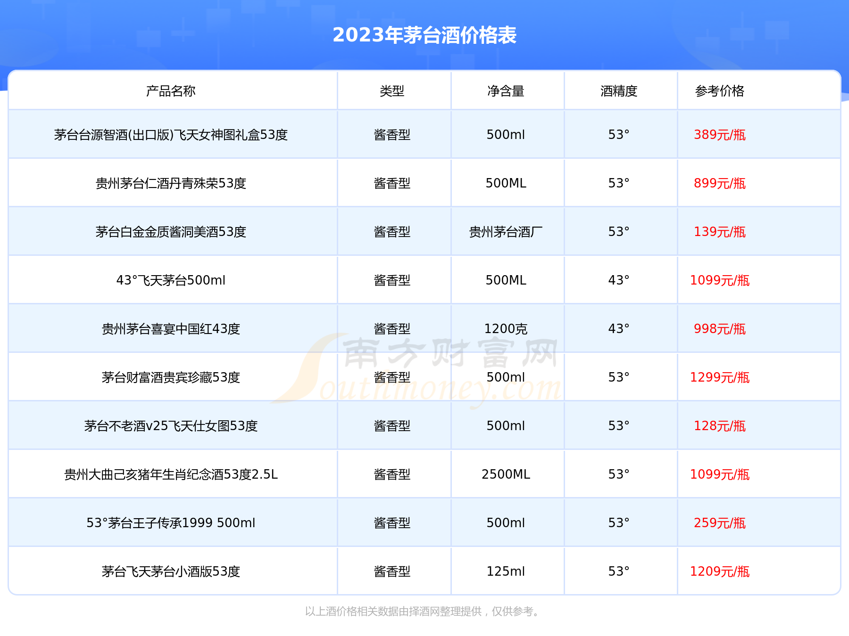Select 贵州茅台仁酒丹青殊荣53度 product name

click(x=171, y=184)
